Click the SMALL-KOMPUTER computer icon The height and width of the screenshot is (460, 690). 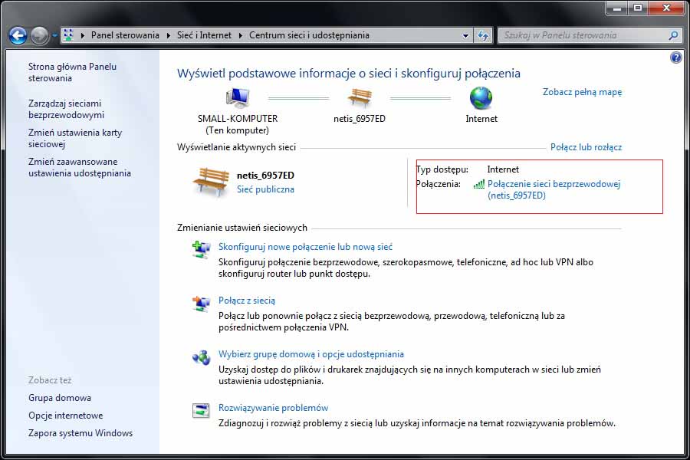tap(238, 97)
